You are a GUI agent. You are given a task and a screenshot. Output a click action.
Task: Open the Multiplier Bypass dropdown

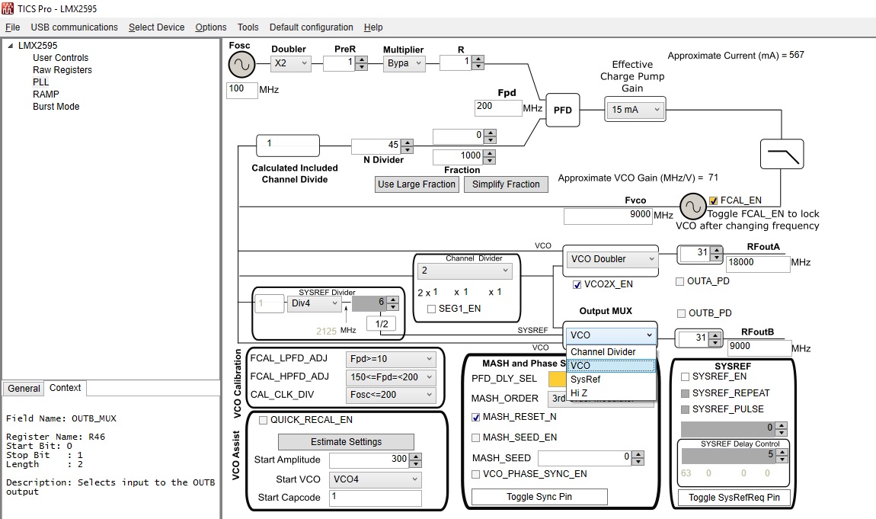(404, 63)
